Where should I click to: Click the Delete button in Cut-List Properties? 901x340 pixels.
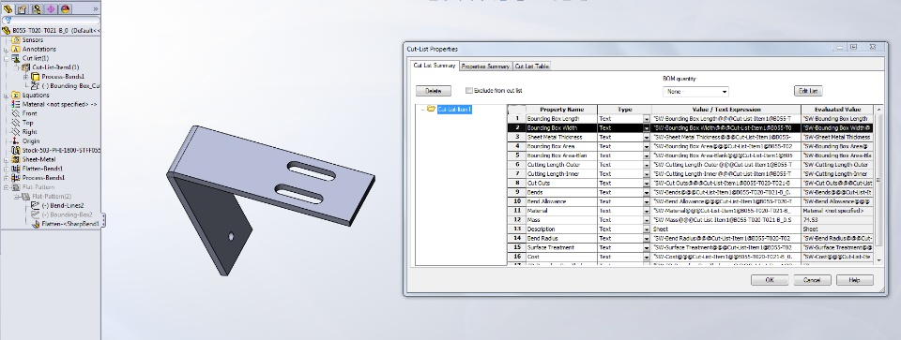click(x=434, y=91)
